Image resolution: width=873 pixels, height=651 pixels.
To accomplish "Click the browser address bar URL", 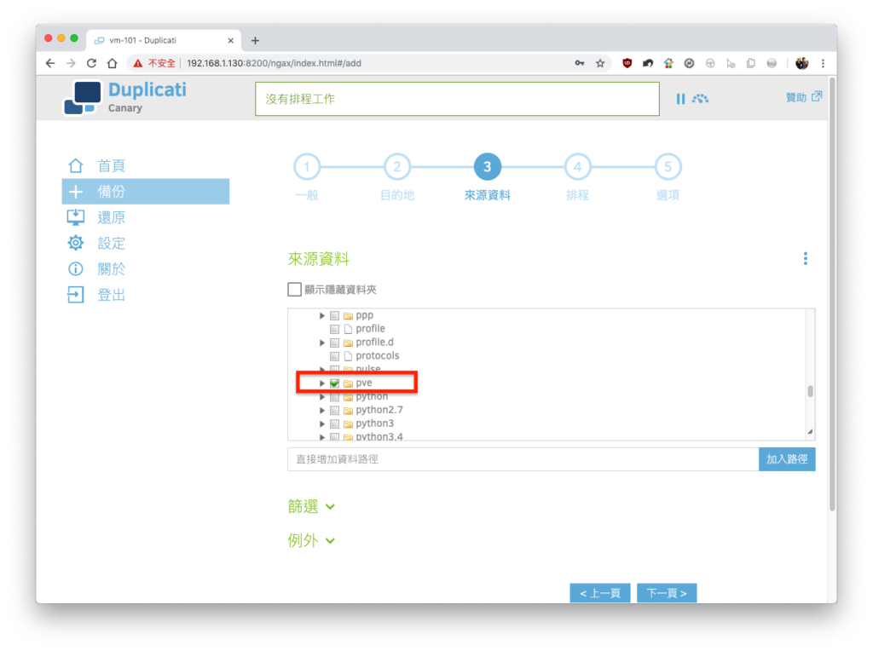I will [x=274, y=63].
